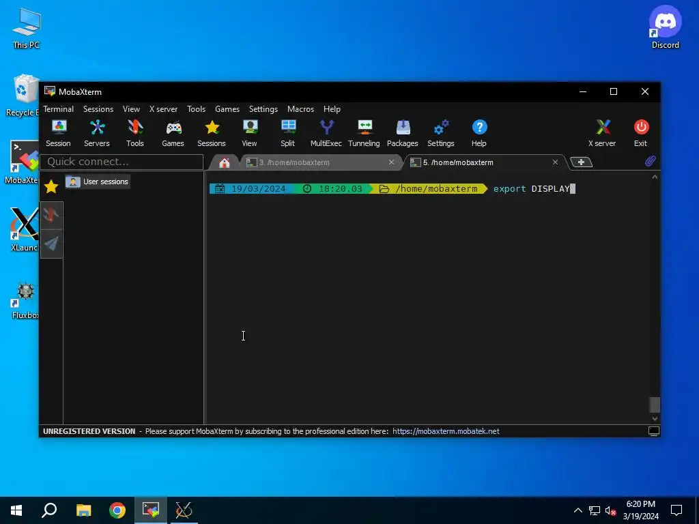Open Discord desktop shortcut

tap(665, 27)
